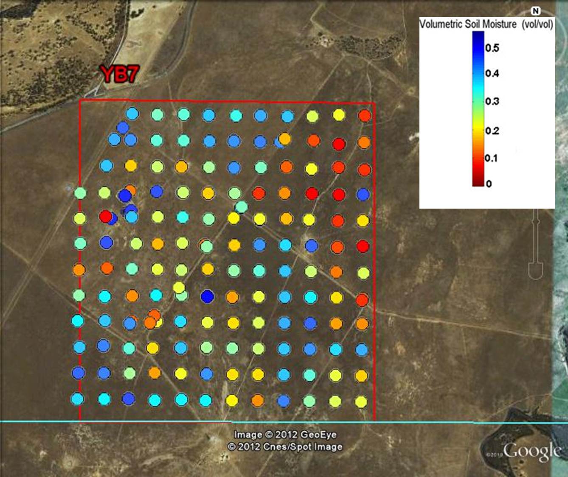Click the 0 value legend label
568x477 pixels.
(489, 184)
